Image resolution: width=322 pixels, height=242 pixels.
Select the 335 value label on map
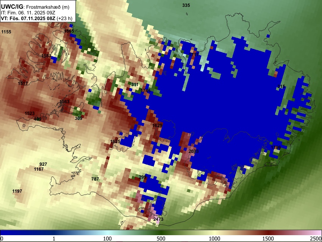click(x=186, y=5)
